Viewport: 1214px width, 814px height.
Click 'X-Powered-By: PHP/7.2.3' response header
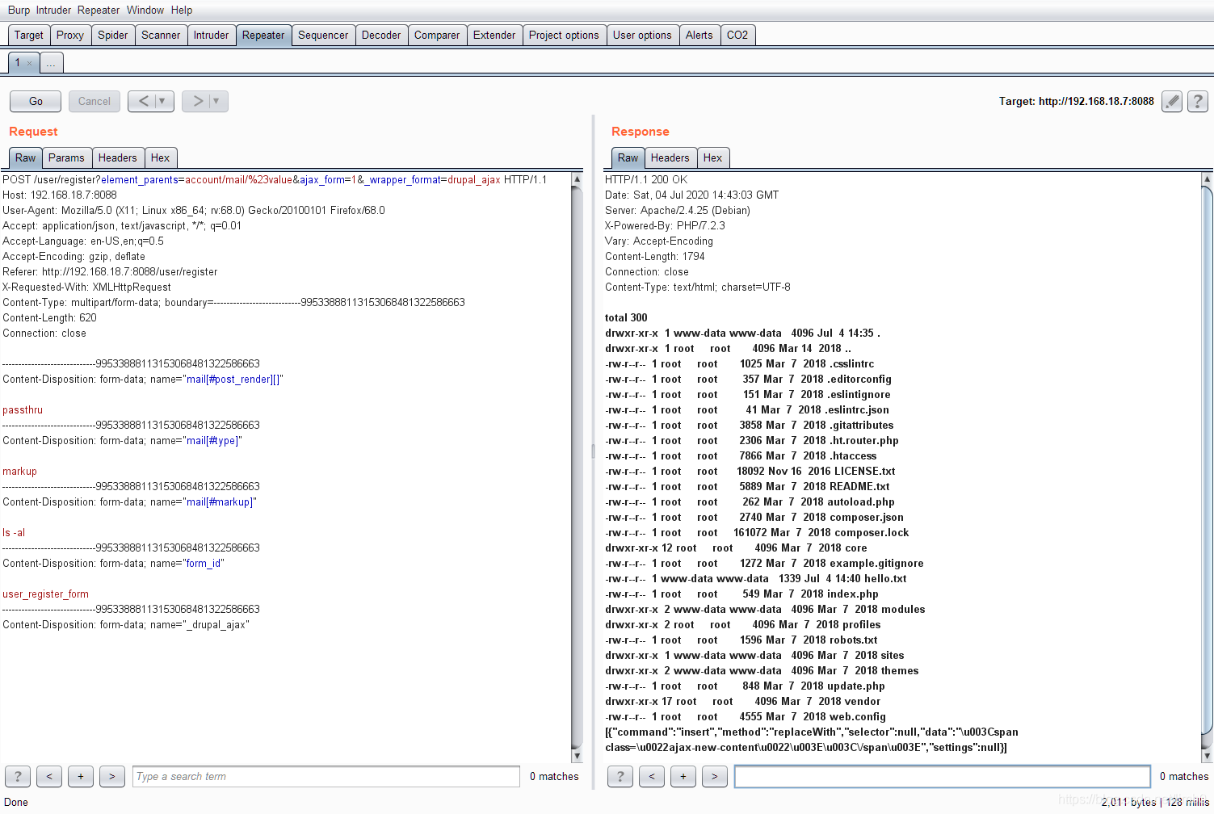[x=665, y=225]
